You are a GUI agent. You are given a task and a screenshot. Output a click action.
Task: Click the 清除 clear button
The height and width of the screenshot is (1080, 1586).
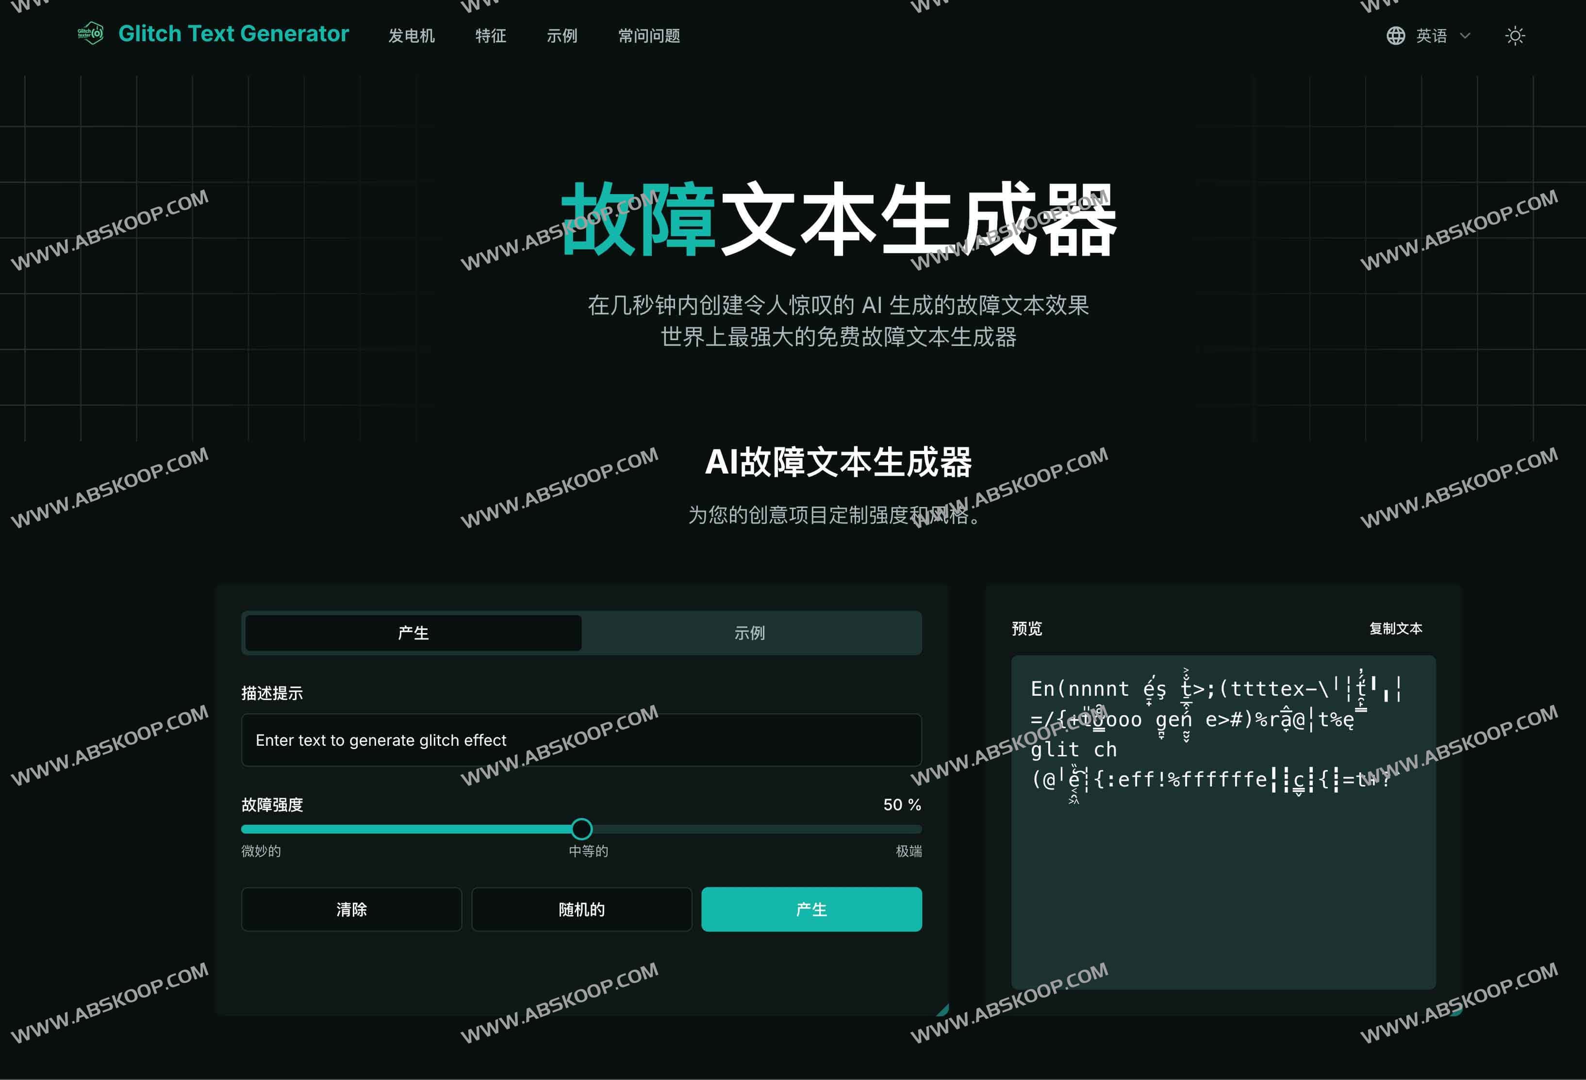coord(351,909)
